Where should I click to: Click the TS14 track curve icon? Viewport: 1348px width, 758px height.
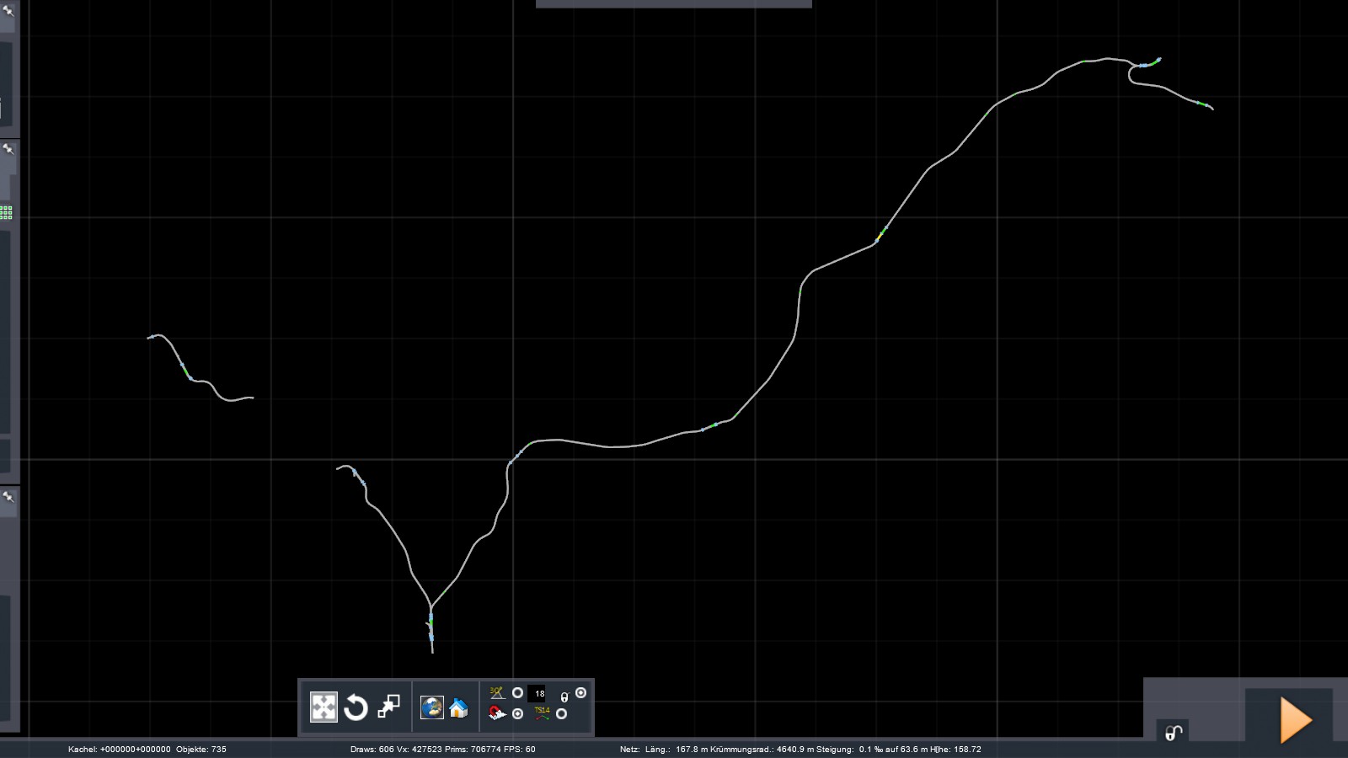click(542, 713)
